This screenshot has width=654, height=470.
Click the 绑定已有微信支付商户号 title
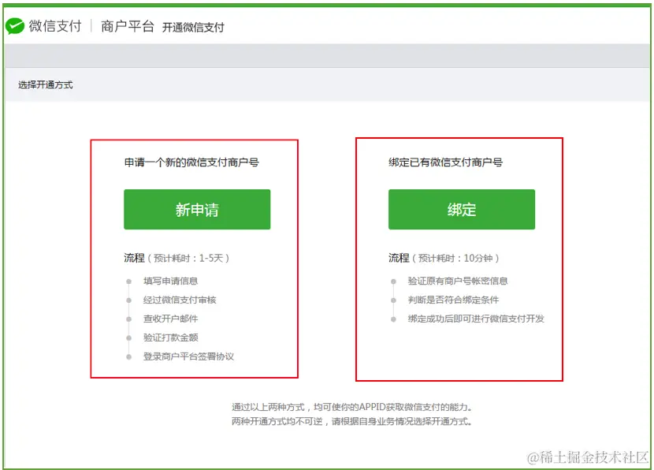coord(445,162)
